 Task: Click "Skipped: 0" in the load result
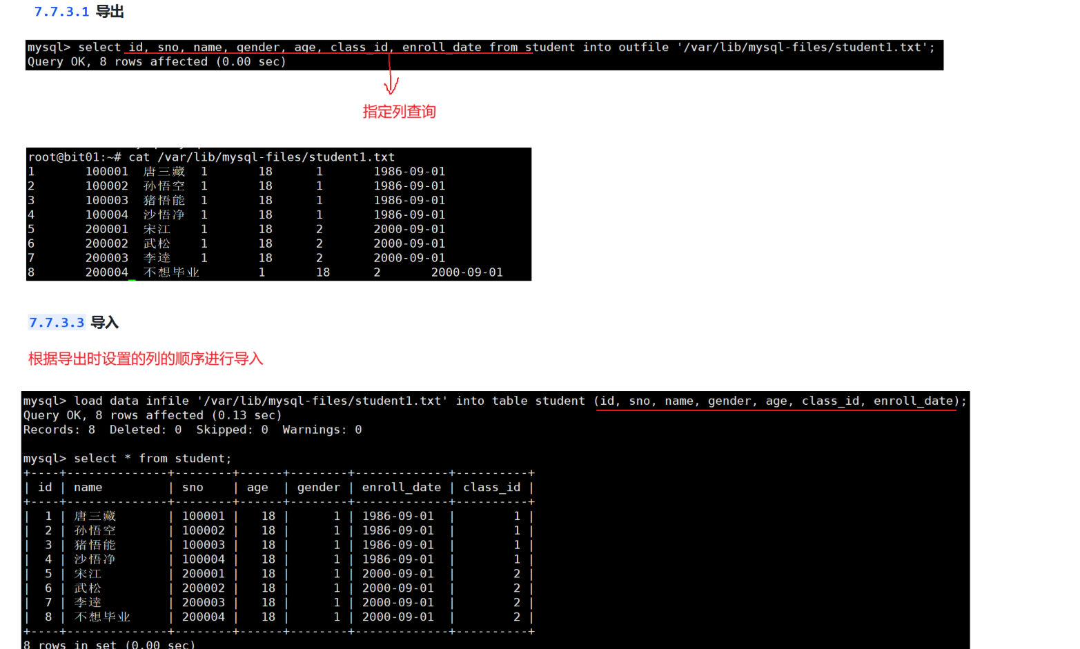coord(232,430)
